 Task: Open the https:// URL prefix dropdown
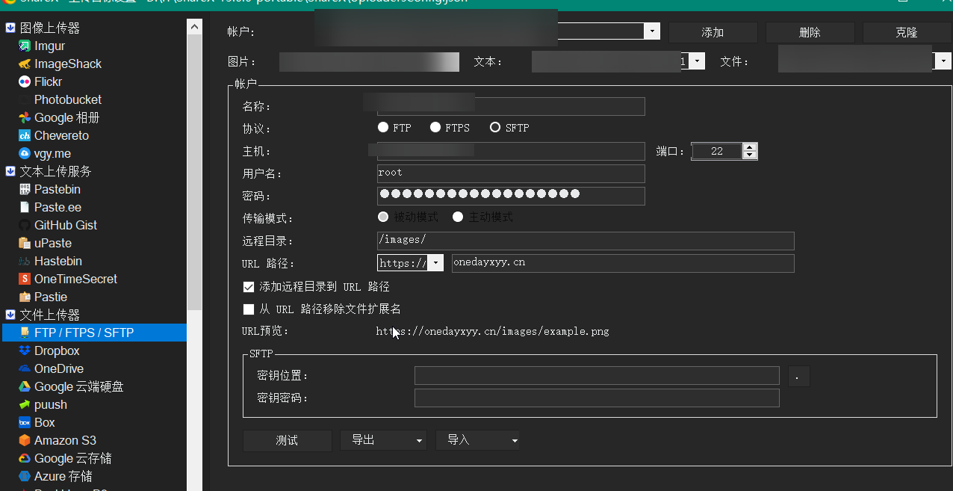click(436, 263)
